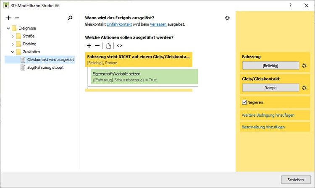Click Weitere Bedingung hinzufügen

[x=268, y=115]
